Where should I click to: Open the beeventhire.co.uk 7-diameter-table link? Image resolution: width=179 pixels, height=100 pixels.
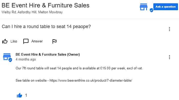pos(91,80)
